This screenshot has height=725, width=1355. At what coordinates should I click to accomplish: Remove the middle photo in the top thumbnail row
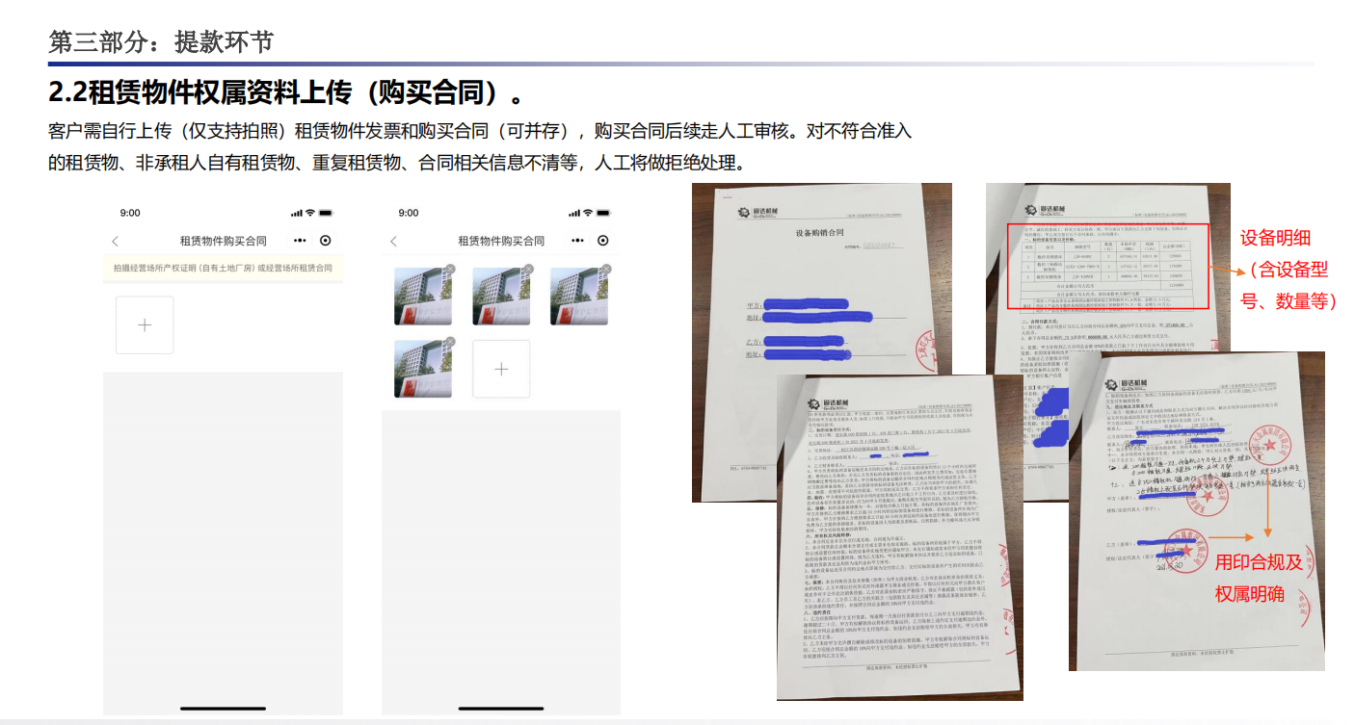click(x=526, y=270)
